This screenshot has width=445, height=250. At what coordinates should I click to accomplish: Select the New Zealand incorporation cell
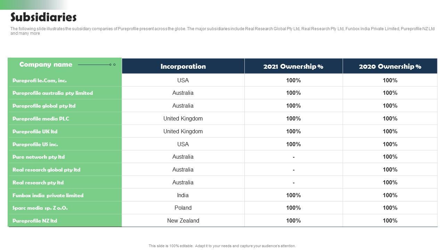183,221
